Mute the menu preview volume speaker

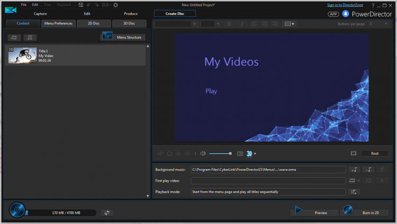(x=203, y=154)
